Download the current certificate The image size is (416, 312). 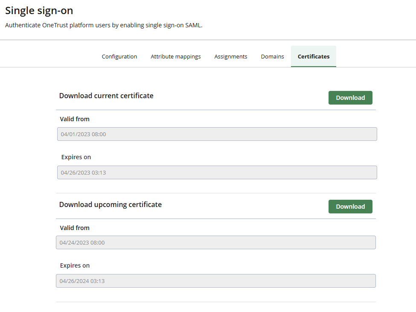point(350,97)
